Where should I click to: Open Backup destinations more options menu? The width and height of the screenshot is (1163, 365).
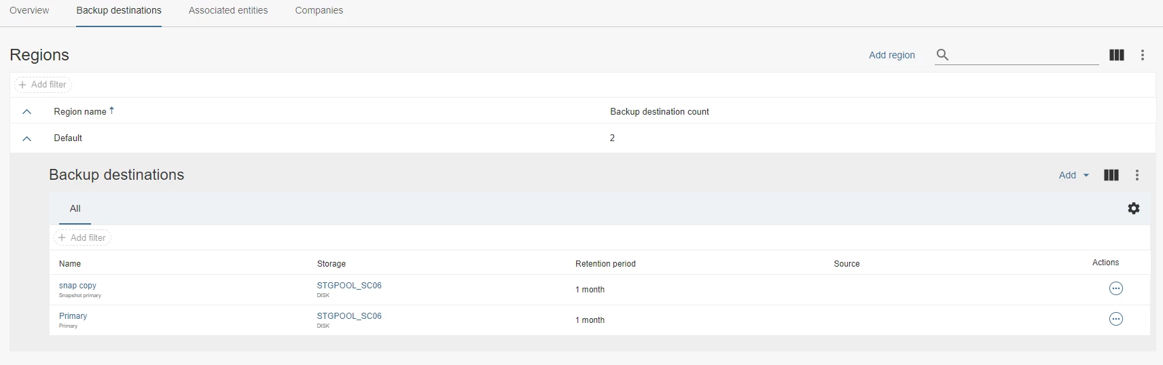pos(1137,175)
